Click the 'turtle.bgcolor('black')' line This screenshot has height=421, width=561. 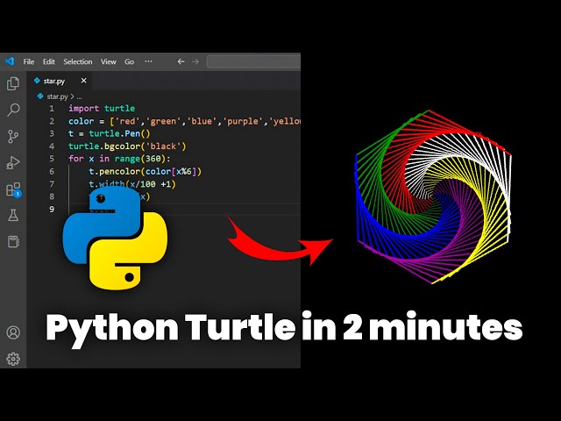click(x=127, y=146)
